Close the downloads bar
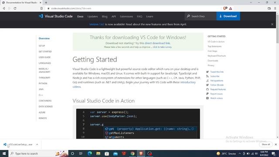This screenshot has height=157, width=279. coord(276,144)
